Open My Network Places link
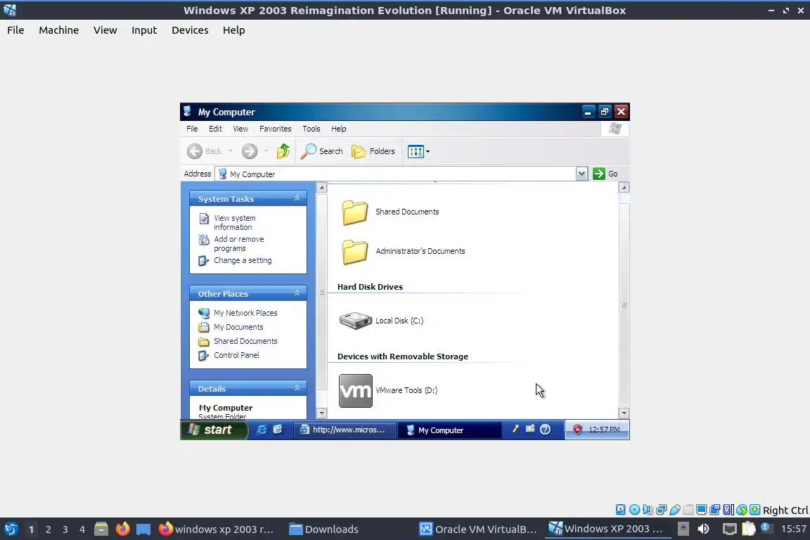 pos(245,313)
